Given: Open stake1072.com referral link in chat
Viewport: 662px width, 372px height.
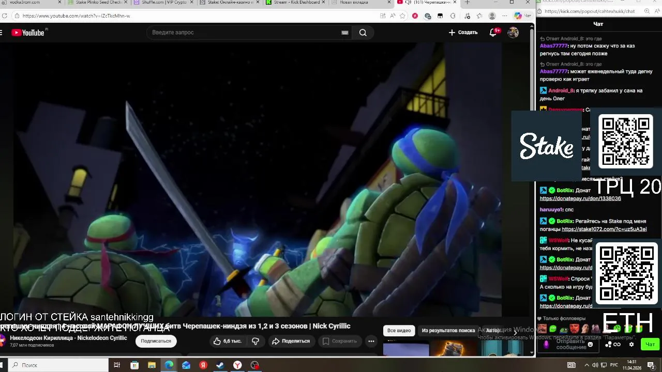Looking at the screenshot, I should click(604, 229).
